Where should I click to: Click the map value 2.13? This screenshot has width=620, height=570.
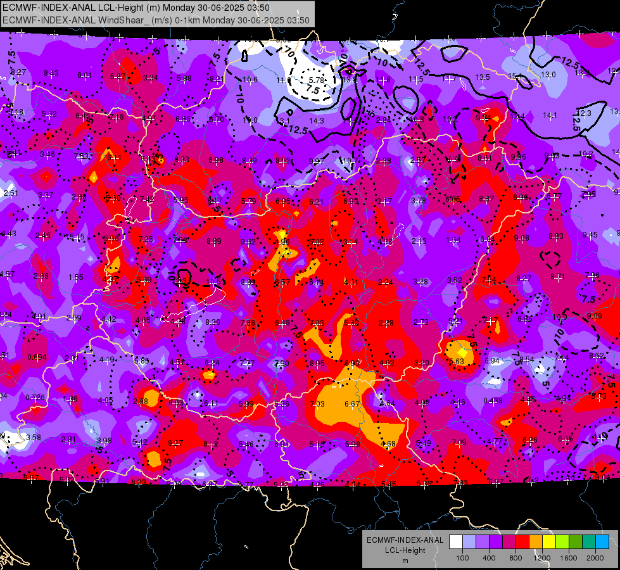[419, 241]
